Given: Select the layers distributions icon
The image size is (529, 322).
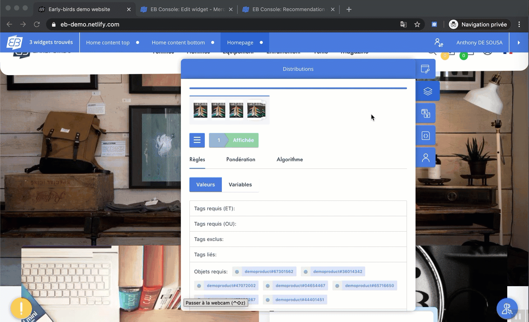Looking at the screenshot, I should pos(427,91).
